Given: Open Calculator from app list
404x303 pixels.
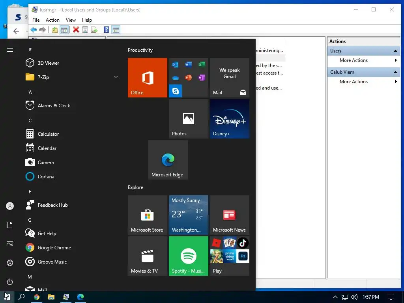Looking at the screenshot, I should 72,134.
